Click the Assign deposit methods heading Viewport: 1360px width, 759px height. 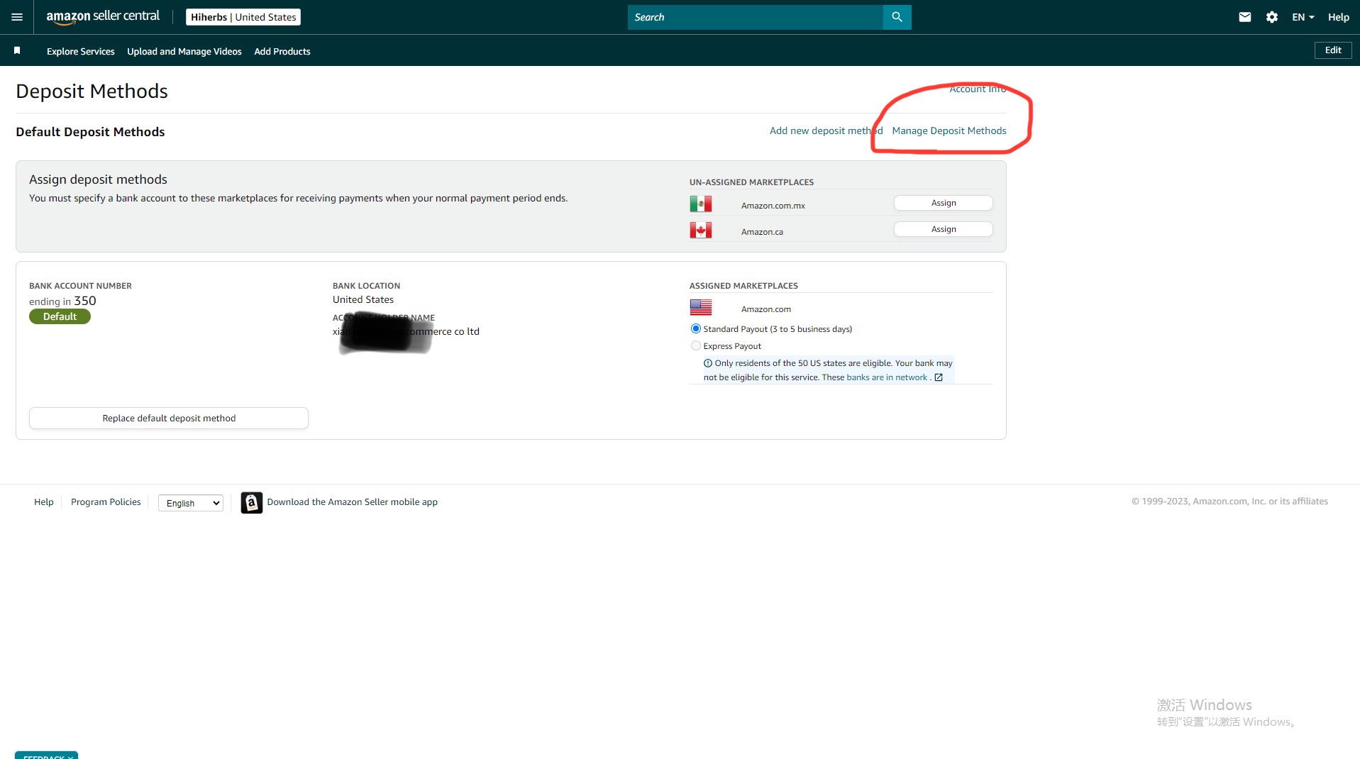tap(98, 179)
